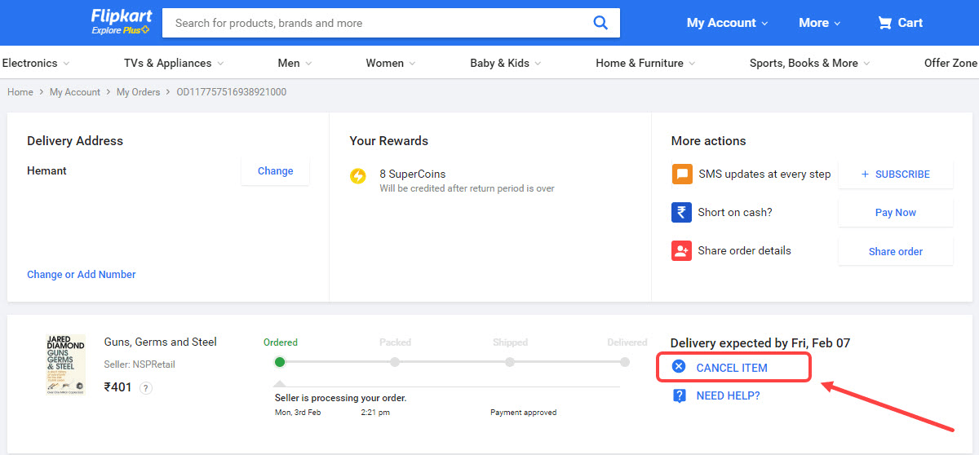The image size is (979, 455).
Task: Click the Packed step marker
Action: click(395, 361)
